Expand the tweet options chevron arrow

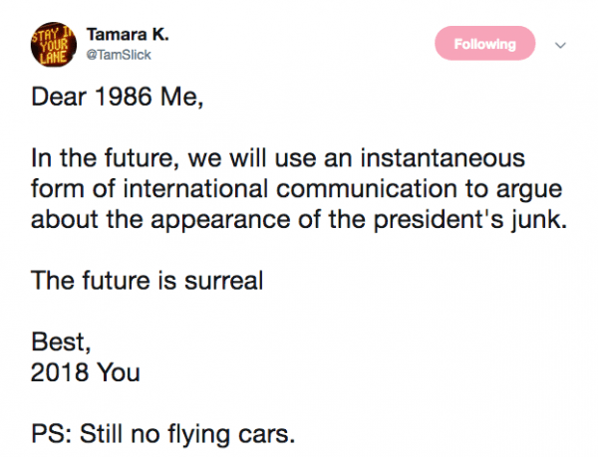pyautogui.click(x=558, y=45)
